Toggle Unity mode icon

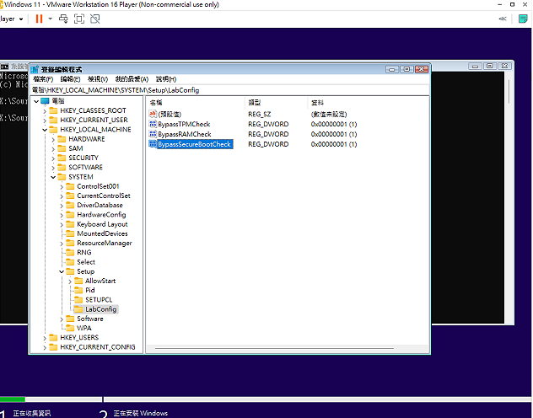[95, 19]
